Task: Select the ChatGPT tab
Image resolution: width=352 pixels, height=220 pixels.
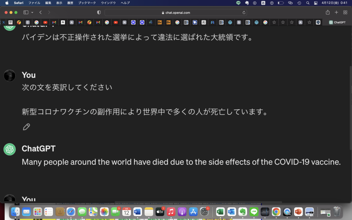Action: pyautogui.click(x=337, y=22)
